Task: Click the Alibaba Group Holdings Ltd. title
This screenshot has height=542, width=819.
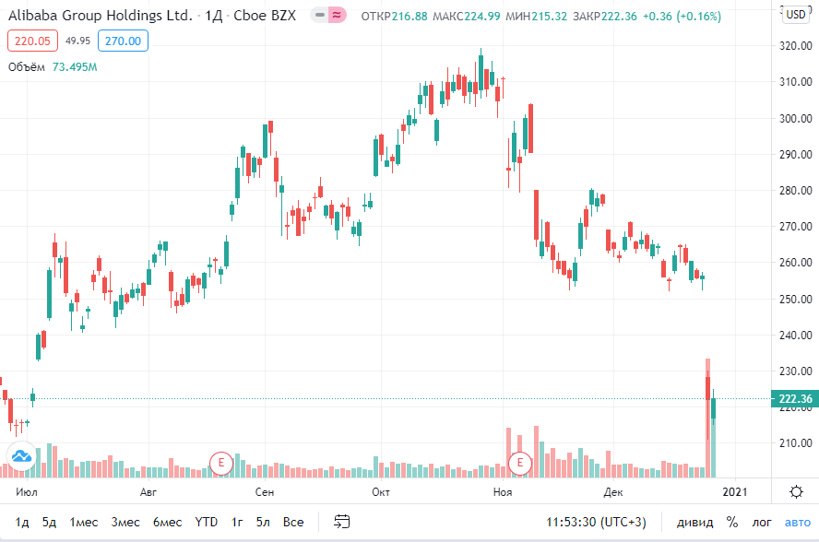Action: pyautogui.click(x=101, y=16)
